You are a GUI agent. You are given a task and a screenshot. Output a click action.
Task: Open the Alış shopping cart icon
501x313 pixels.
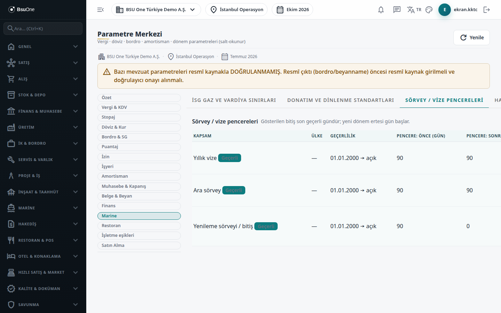[11, 79]
